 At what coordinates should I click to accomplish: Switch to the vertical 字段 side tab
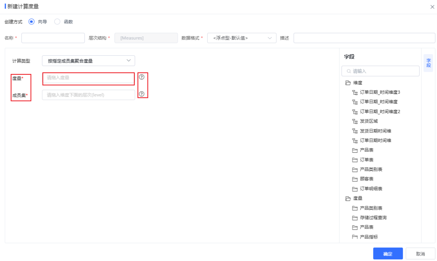click(x=429, y=63)
